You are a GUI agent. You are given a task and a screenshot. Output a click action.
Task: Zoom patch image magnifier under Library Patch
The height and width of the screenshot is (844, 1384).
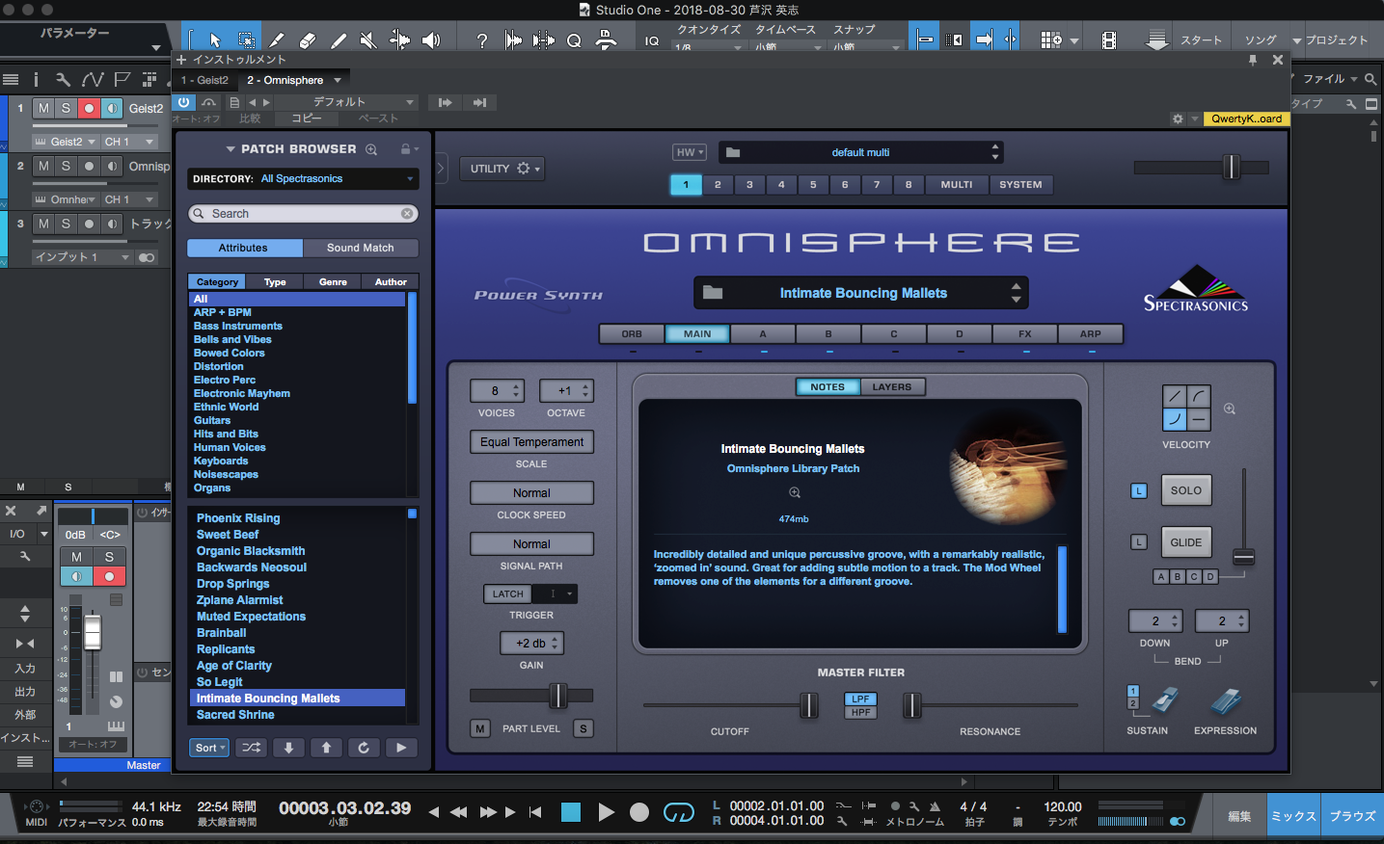coord(795,492)
